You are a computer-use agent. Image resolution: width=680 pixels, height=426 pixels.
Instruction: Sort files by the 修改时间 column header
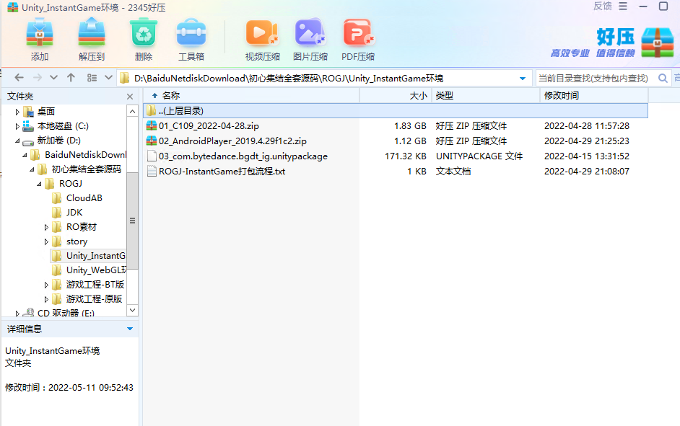(562, 95)
